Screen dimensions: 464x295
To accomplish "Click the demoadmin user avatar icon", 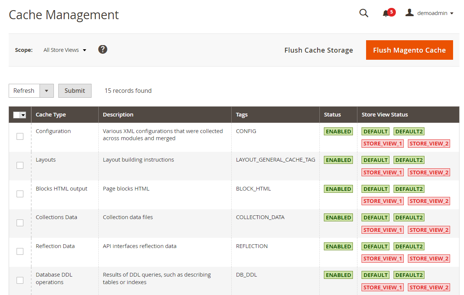I will tap(409, 13).
